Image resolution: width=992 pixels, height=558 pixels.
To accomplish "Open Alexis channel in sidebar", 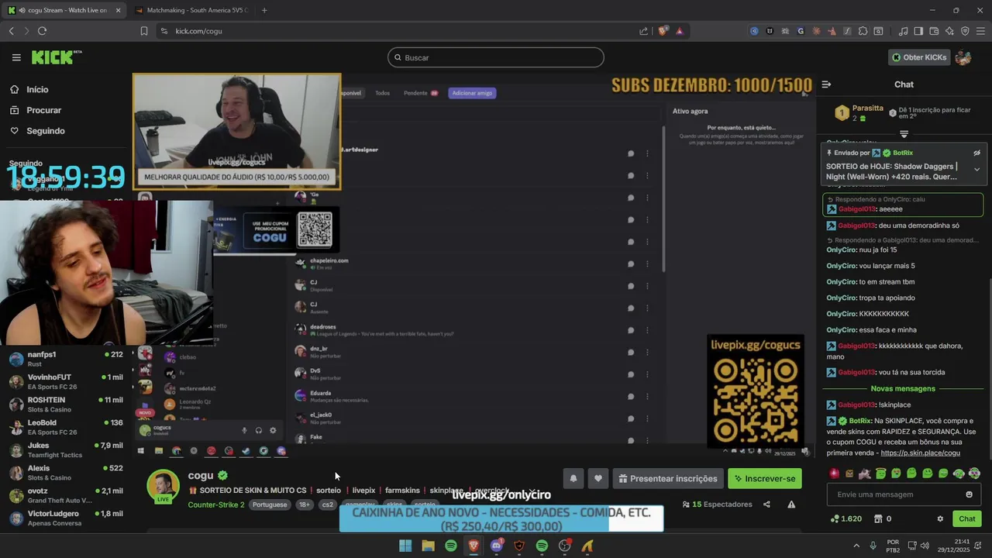I will [x=66, y=473].
